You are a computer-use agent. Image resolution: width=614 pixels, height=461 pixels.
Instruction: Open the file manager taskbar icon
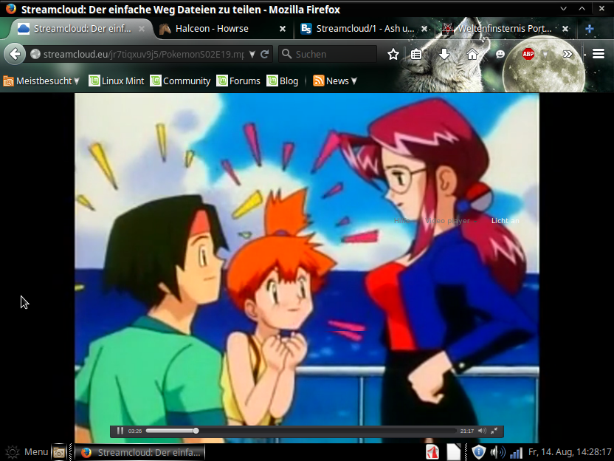[59, 452]
